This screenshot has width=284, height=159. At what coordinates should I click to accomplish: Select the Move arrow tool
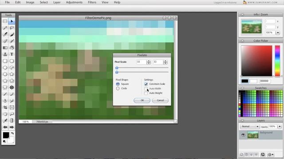coord(12,21)
